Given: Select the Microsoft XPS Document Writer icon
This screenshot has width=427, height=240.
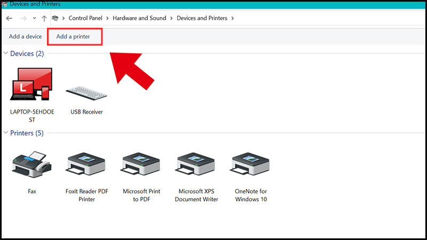Looking at the screenshot, I should click(x=195, y=164).
